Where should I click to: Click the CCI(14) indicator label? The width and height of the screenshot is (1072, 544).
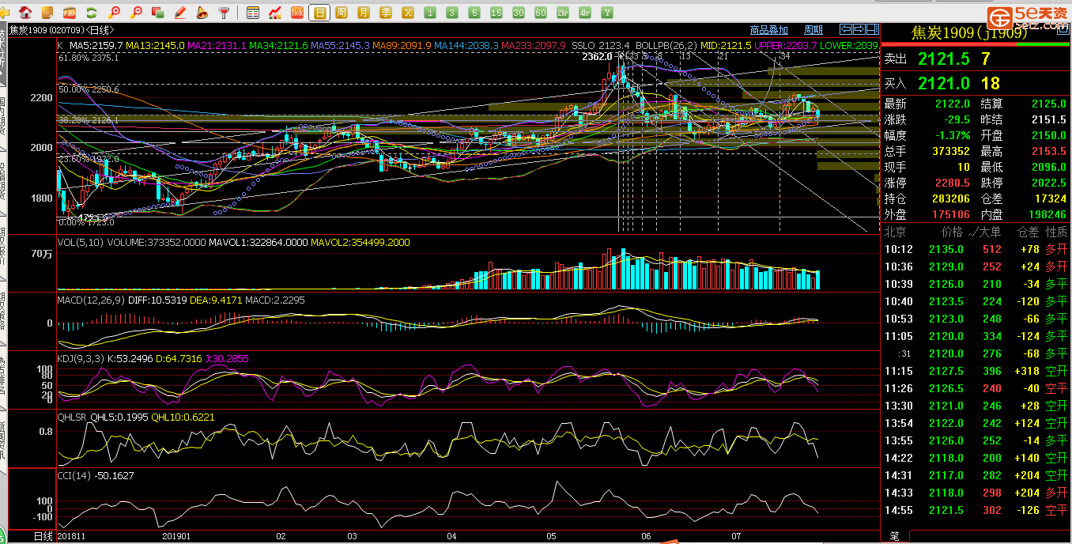coord(75,475)
